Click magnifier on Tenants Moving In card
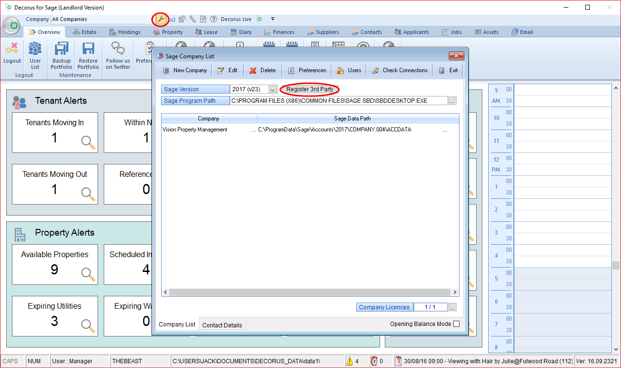The height and width of the screenshot is (368, 621). pyautogui.click(x=88, y=142)
